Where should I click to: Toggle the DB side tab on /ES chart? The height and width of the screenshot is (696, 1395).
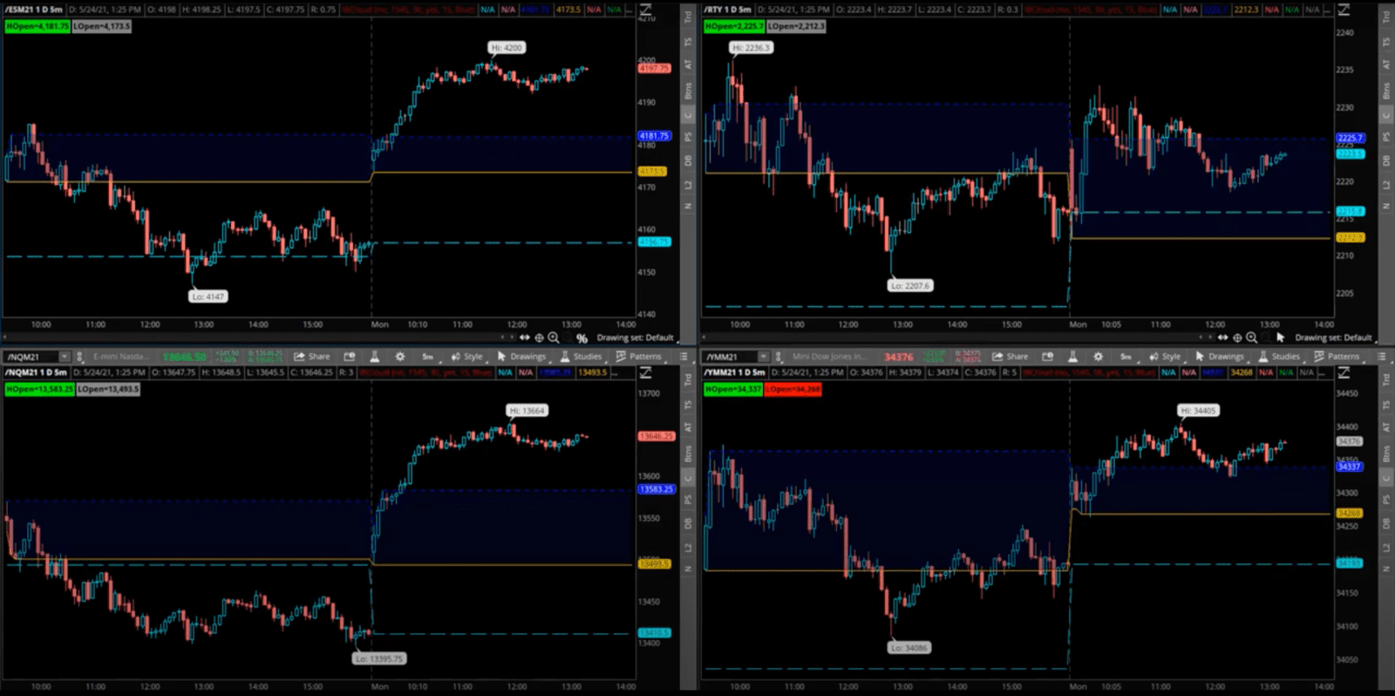tap(688, 160)
